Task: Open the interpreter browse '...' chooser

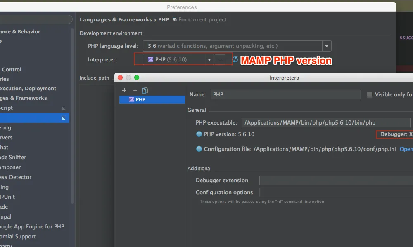Action: tap(220, 59)
